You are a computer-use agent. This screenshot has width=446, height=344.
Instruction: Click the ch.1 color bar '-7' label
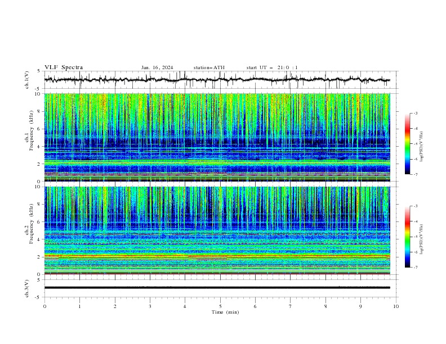coord(415,174)
